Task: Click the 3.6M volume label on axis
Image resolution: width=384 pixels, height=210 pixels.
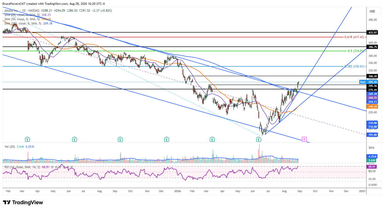Action: pos(371,160)
